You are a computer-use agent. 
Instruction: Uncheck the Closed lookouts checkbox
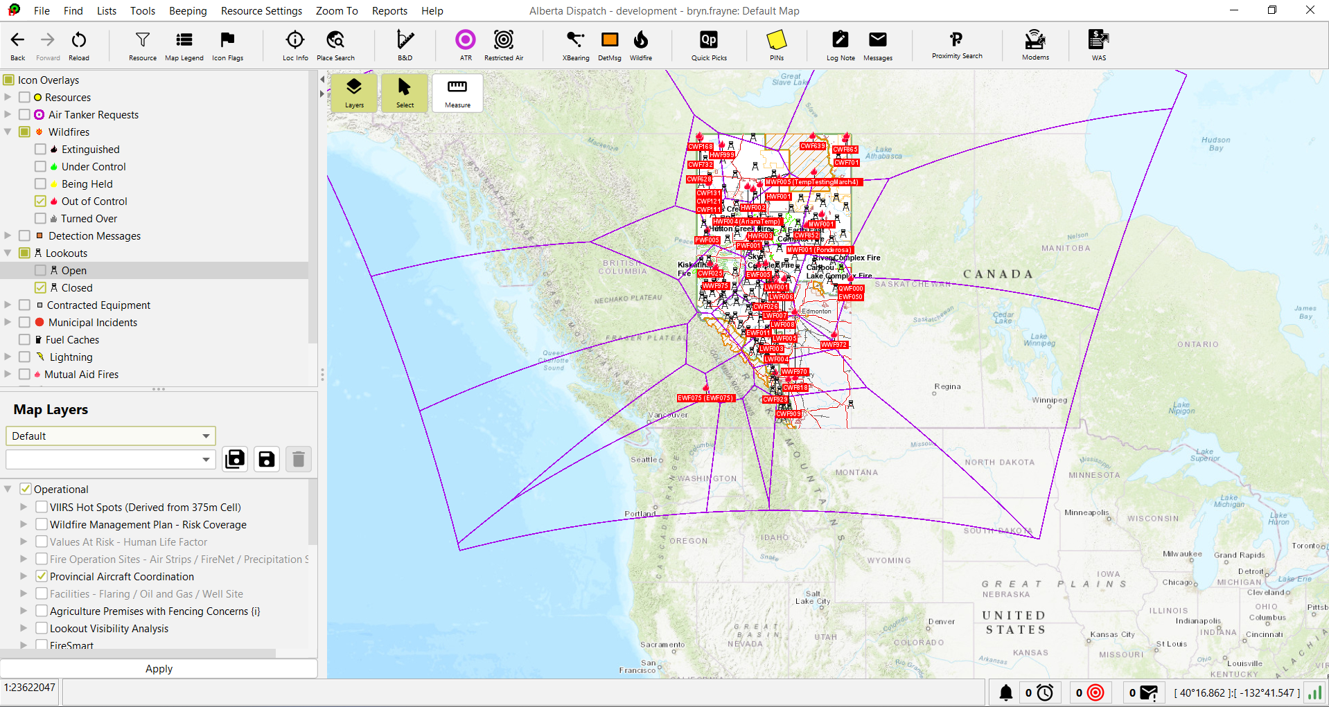coord(40,288)
